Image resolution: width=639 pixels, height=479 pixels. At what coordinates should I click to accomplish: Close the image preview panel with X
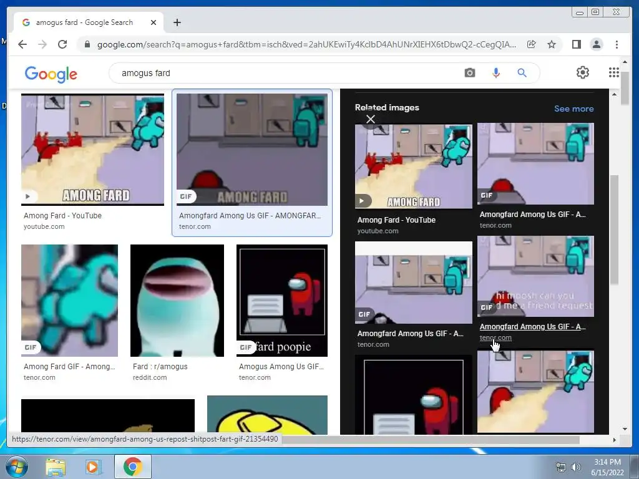pos(371,119)
